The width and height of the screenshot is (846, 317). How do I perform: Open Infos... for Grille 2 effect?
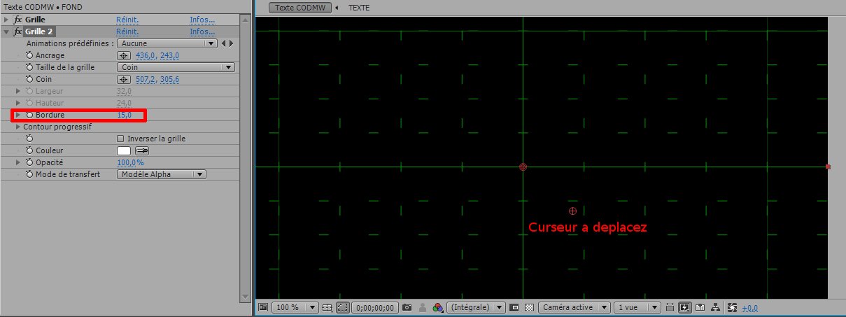click(202, 31)
